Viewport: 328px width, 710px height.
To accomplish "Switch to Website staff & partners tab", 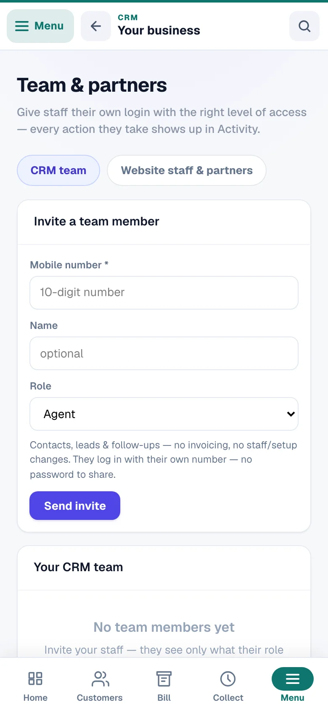I will [187, 170].
